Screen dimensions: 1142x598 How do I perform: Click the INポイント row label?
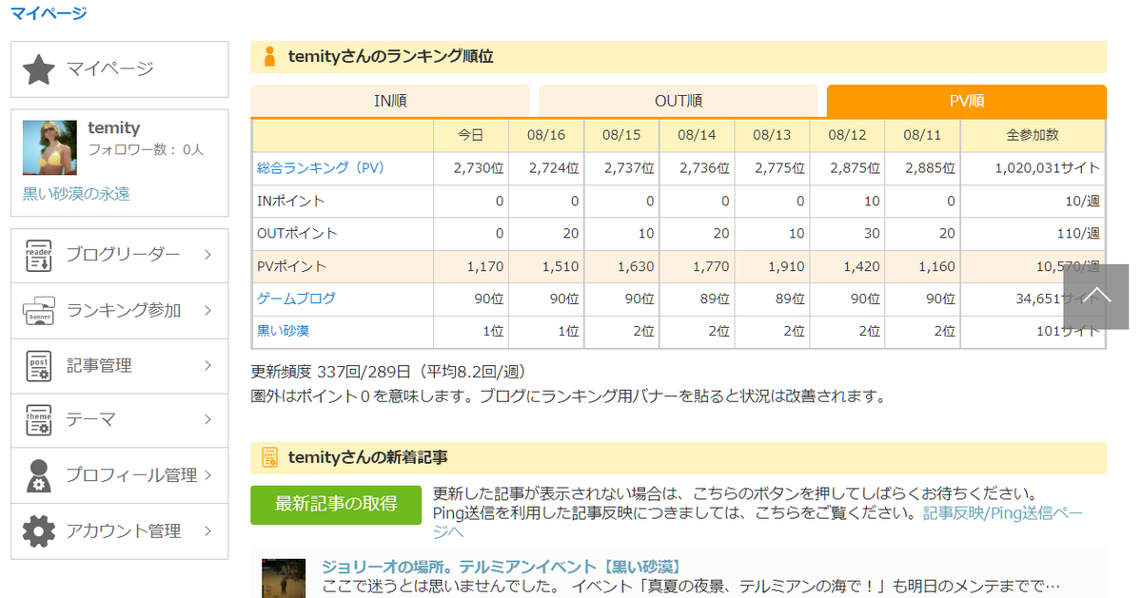click(291, 202)
